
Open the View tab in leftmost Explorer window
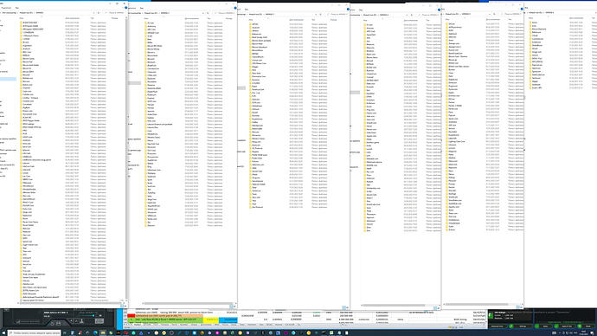[16, 8]
